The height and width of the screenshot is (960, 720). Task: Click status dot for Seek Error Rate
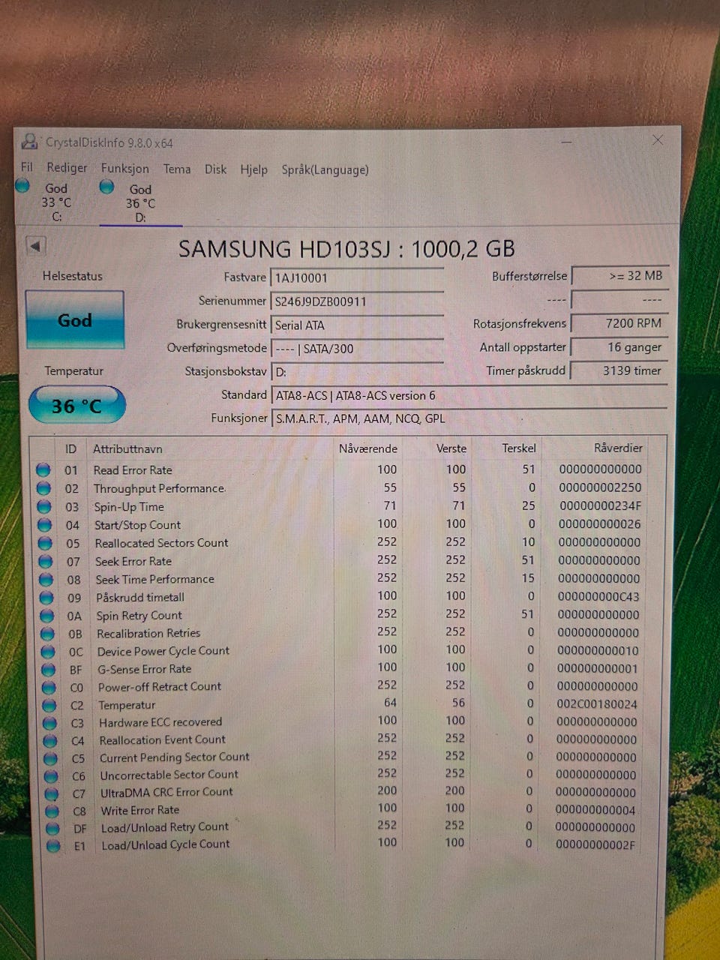46,561
